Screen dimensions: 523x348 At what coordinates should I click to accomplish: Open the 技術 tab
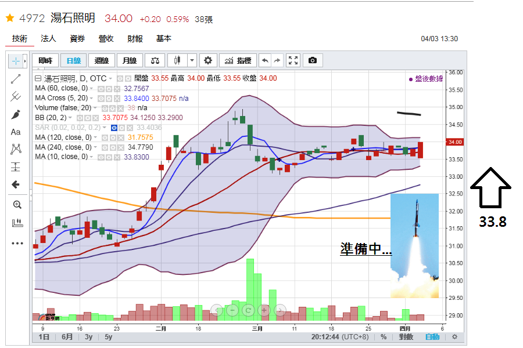(20, 39)
